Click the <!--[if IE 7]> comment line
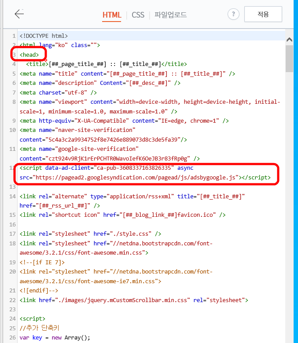 pyautogui.click(x=42, y=262)
